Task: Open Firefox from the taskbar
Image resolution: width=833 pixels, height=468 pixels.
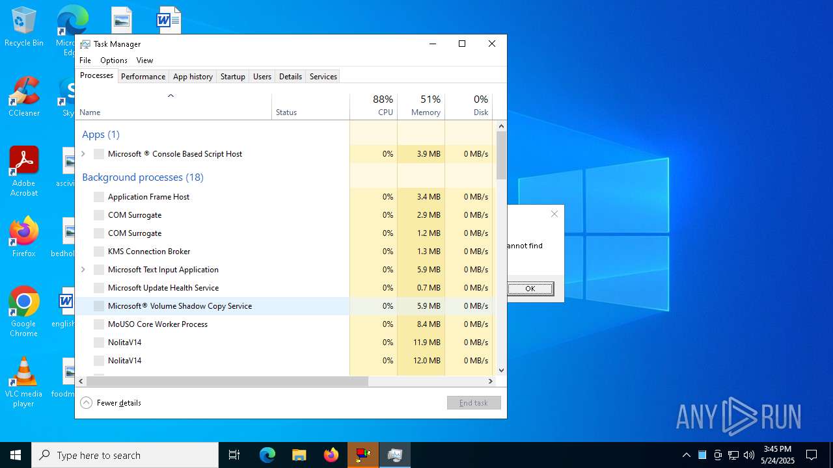Action: point(331,455)
